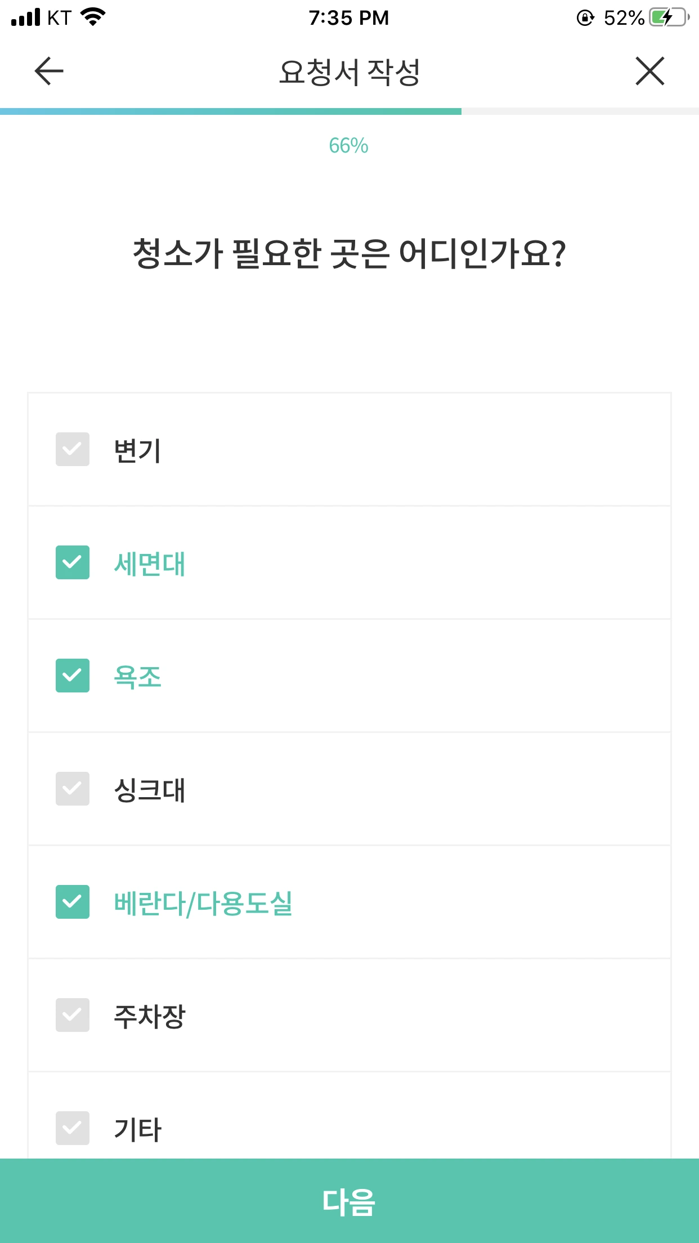Uncheck the 베란다/다용도실 checkbox
699x1243 pixels.
pyautogui.click(x=73, y=902)
